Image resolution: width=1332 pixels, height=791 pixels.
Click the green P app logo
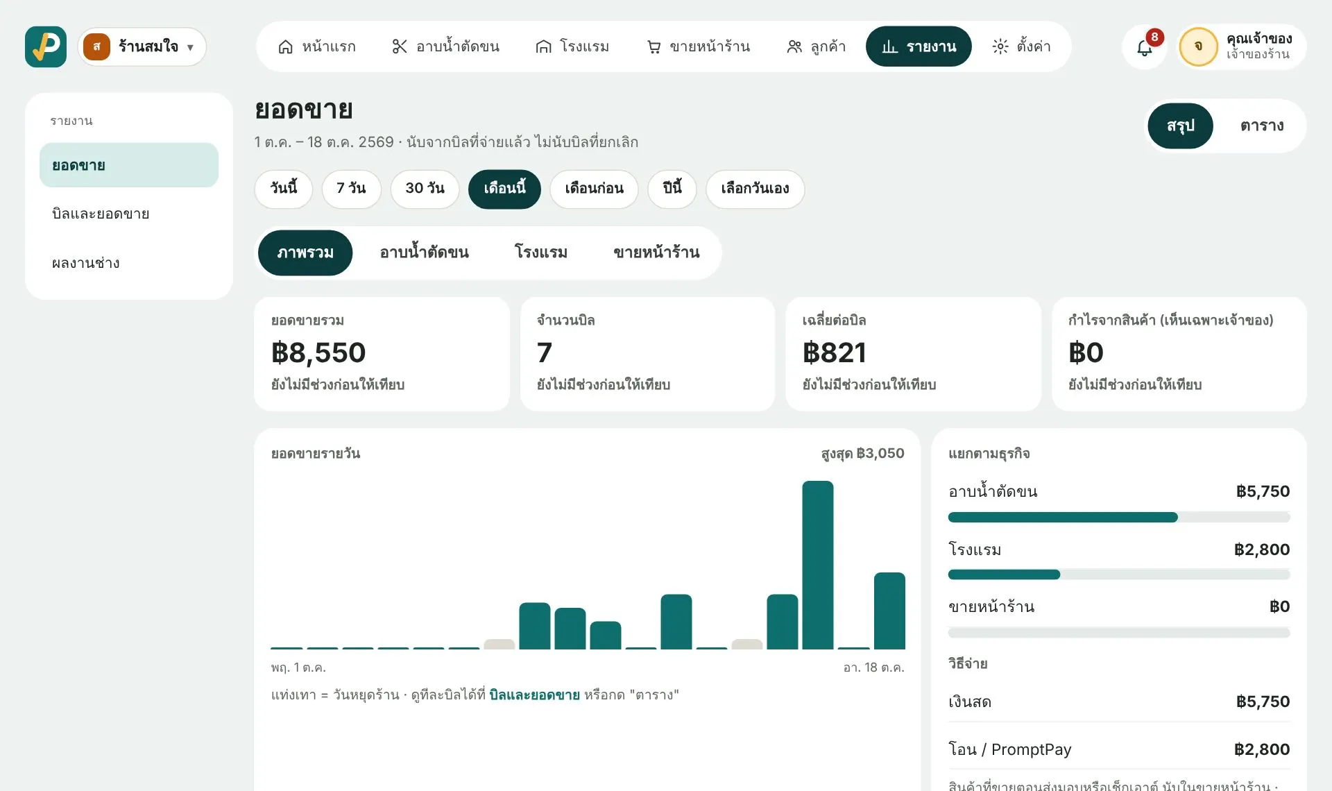(x=46, y=46)
